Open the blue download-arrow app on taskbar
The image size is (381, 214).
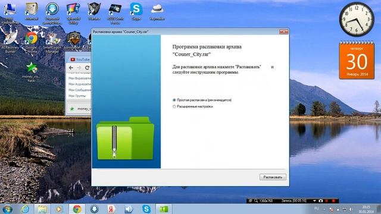pos(94,209)
